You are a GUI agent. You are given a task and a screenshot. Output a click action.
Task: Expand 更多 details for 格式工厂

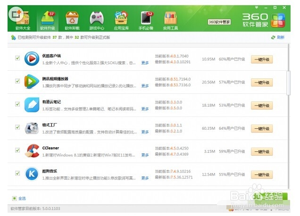coord(145,132)
